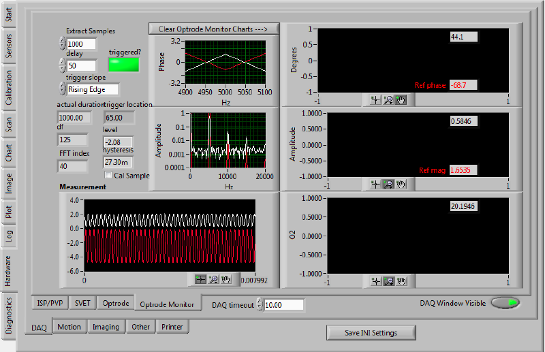
Task: Click the df value 125
Action: tap(72, 140)
